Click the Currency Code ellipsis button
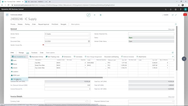 coord(89,101)
